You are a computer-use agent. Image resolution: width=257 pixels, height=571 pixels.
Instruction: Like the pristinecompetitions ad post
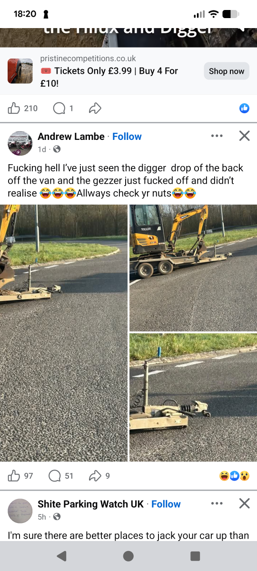tap(22, 108)
